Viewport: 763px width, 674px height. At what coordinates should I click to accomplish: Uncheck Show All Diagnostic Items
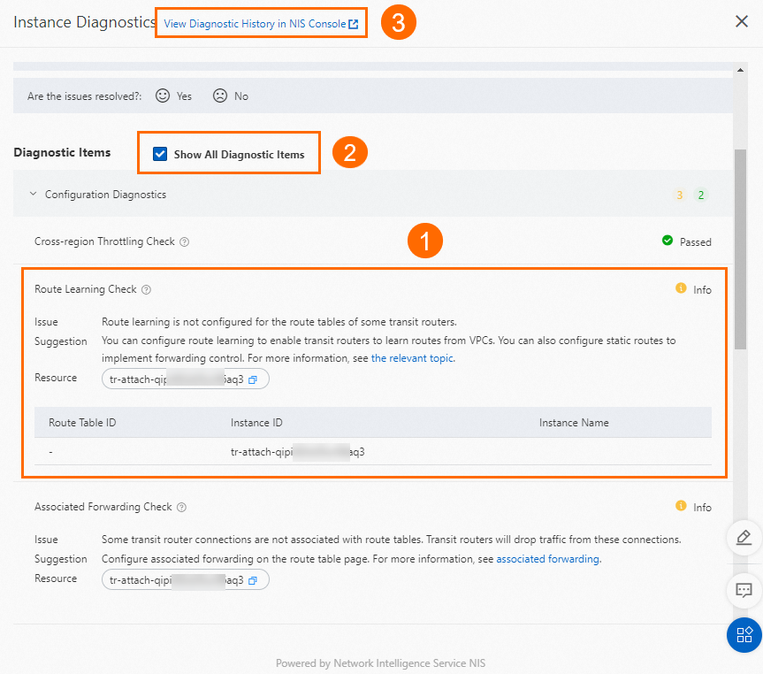(160, 154)
